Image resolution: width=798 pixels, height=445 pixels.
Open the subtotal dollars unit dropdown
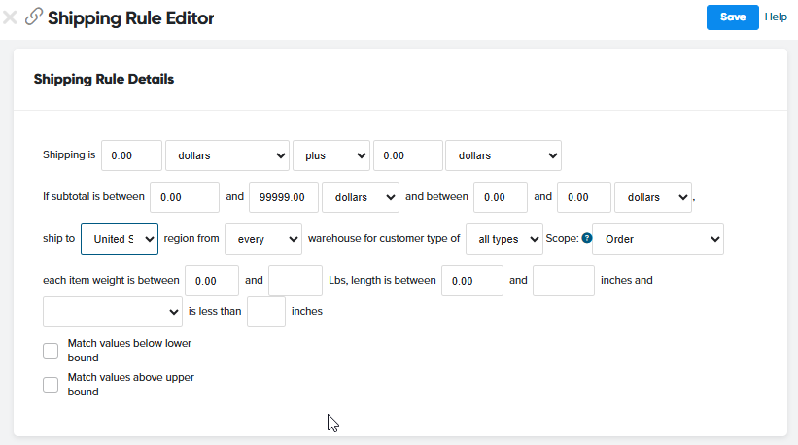tap(361, 197)
